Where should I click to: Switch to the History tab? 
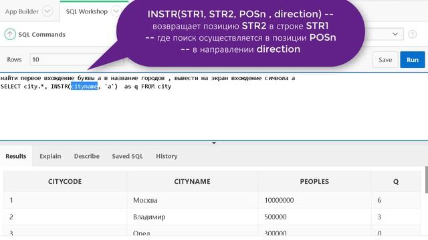[x=167, y=156]
